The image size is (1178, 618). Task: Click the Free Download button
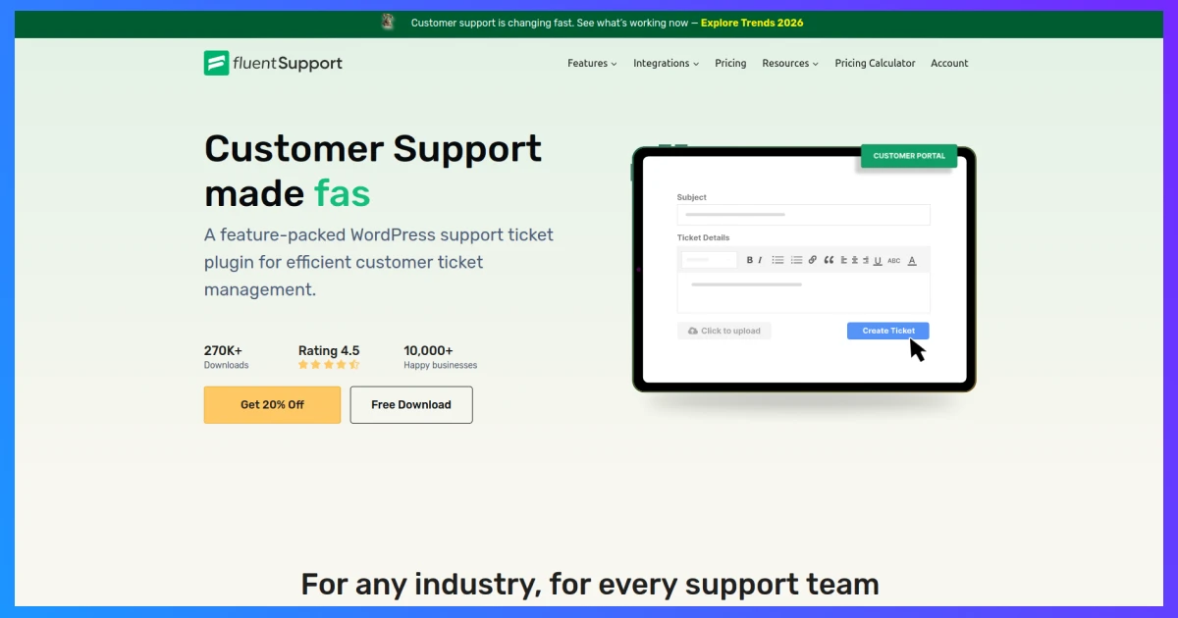[x=411, y=404]
